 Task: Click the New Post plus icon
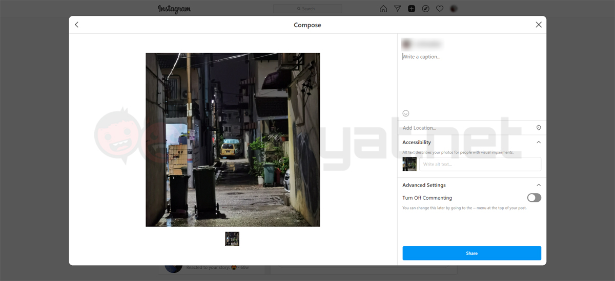[412, 9]
